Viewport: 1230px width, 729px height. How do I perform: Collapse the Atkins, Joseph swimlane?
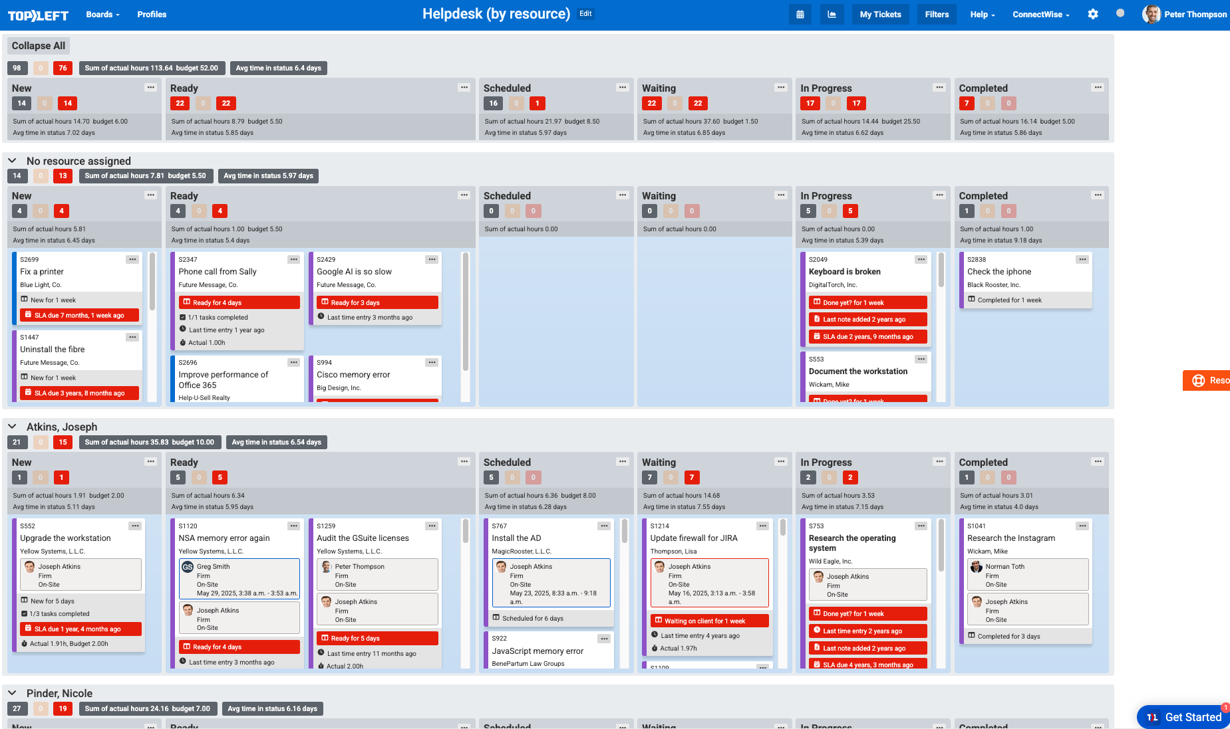12,427
